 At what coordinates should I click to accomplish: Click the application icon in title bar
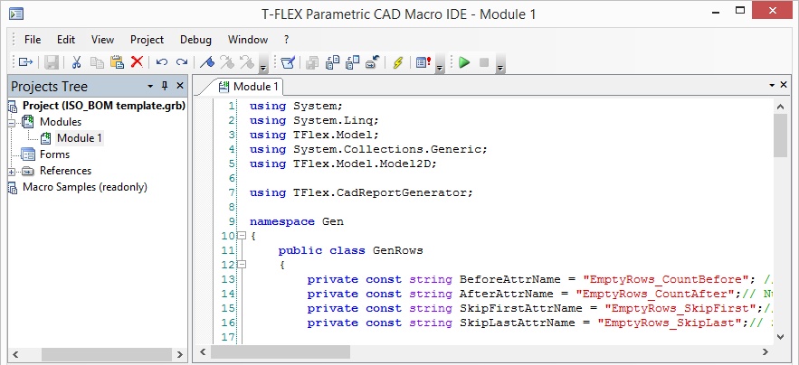coord(17,14)
